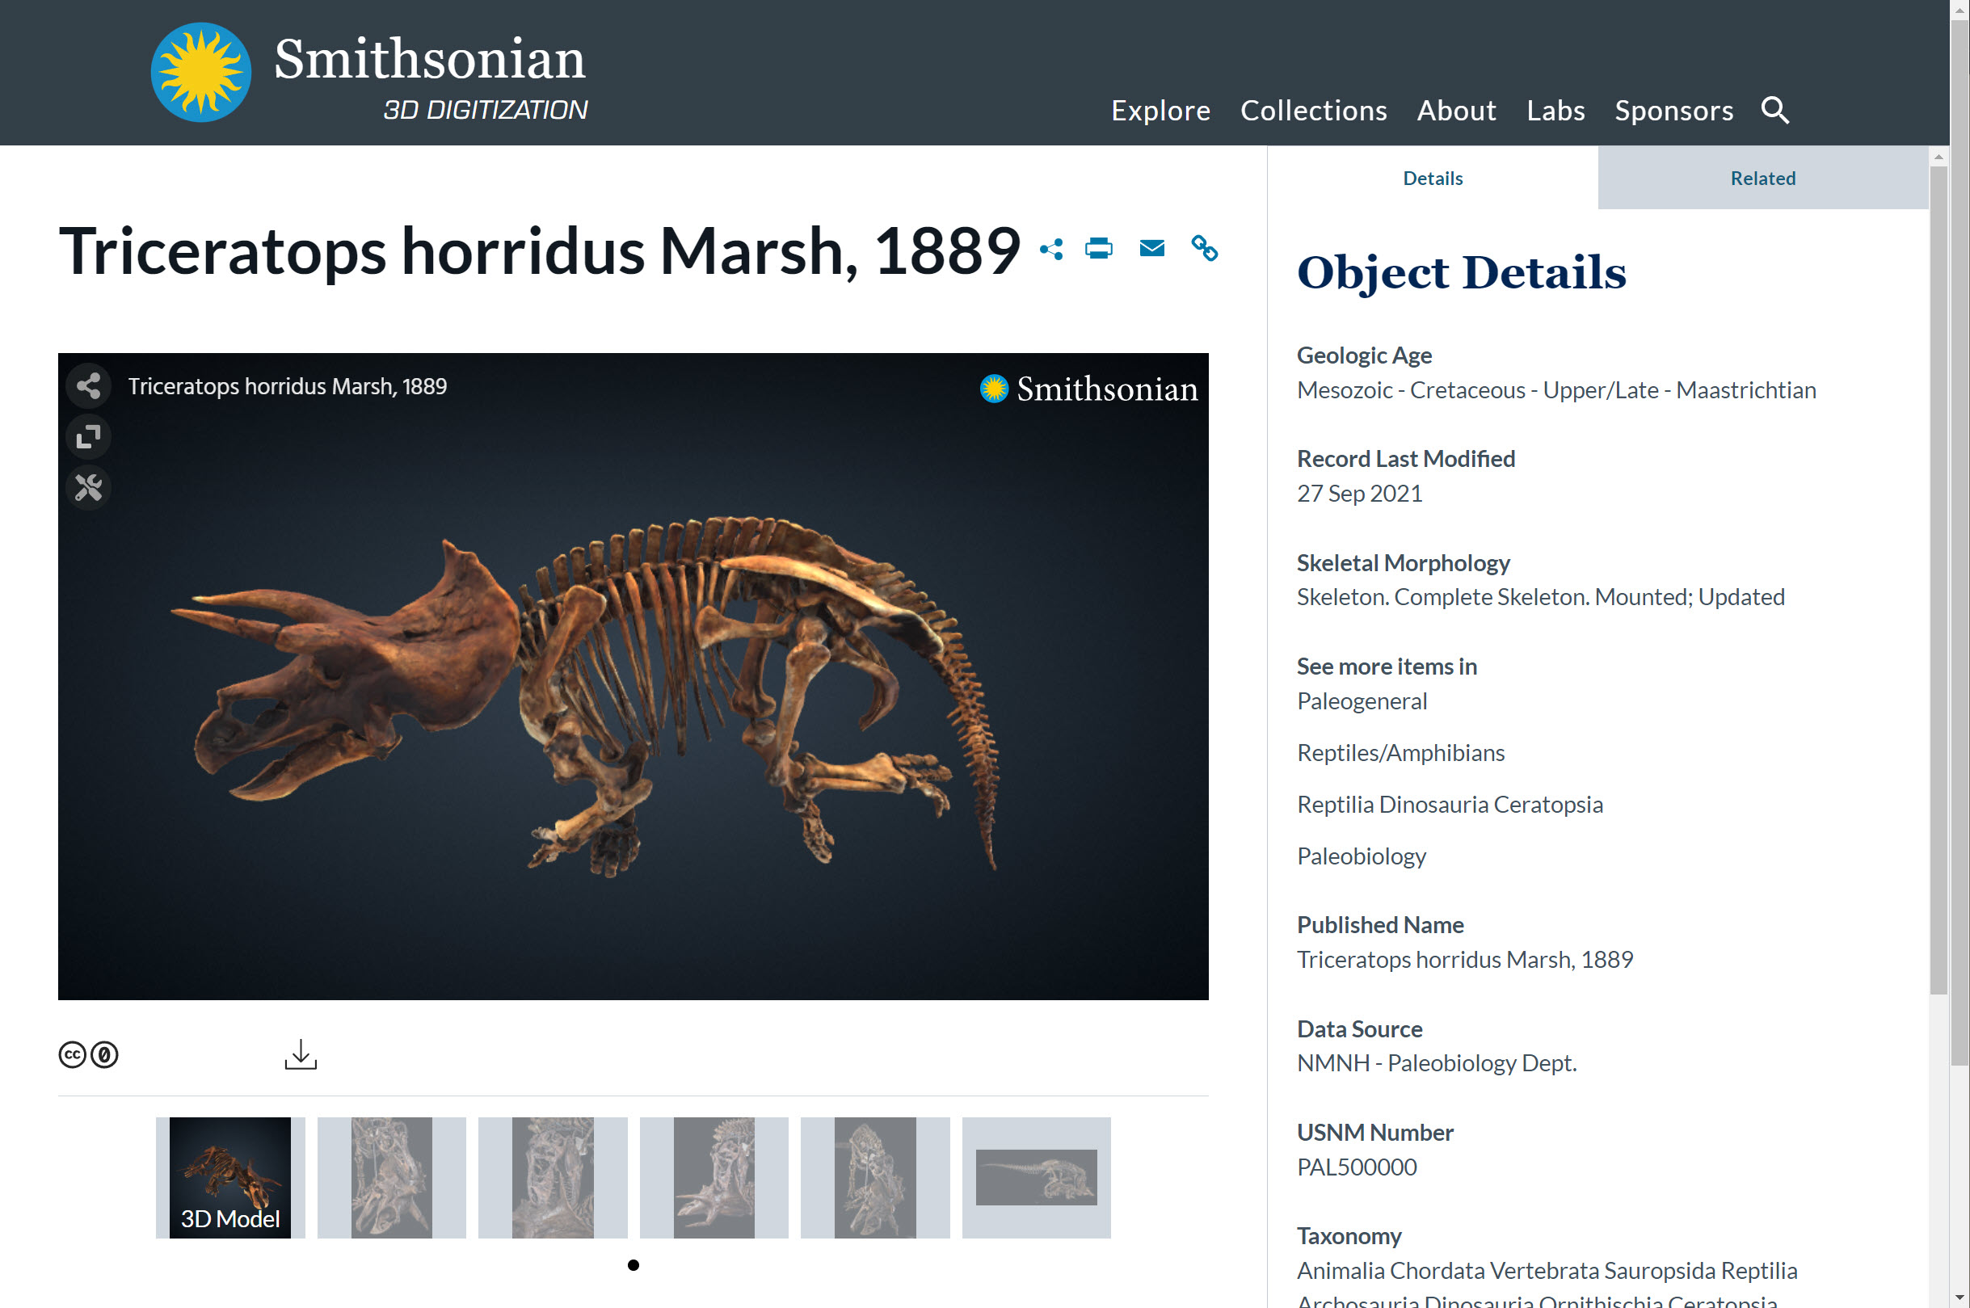The image size is (1970, 1308).
Task: Click the Smithsonian sunburst logo
Action: coord(201,73)
